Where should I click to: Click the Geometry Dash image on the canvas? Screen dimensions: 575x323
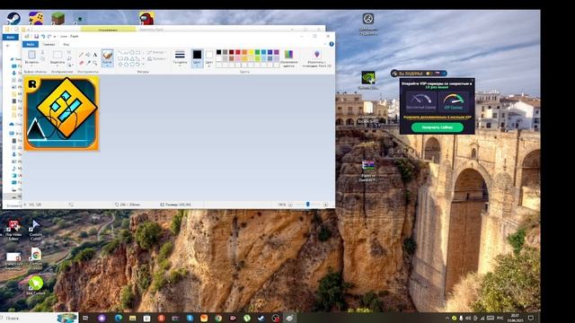[62, 113]
